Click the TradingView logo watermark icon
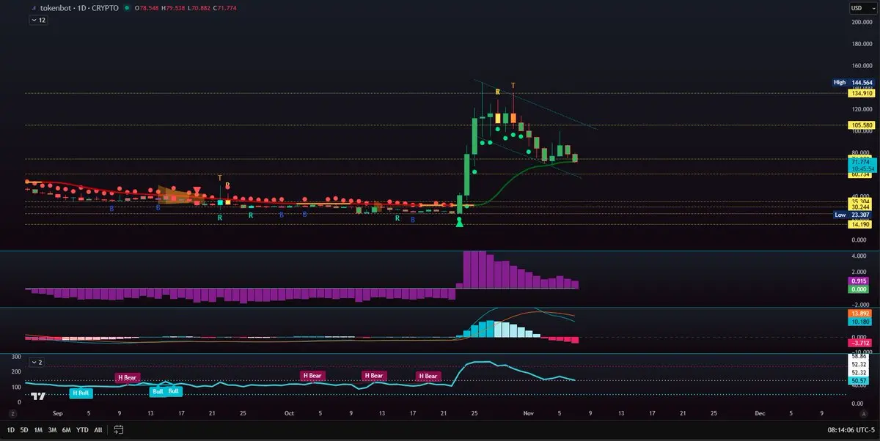 coord(40,396)
